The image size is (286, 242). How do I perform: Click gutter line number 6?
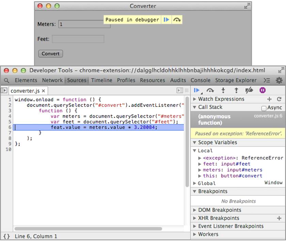(10, 127)
